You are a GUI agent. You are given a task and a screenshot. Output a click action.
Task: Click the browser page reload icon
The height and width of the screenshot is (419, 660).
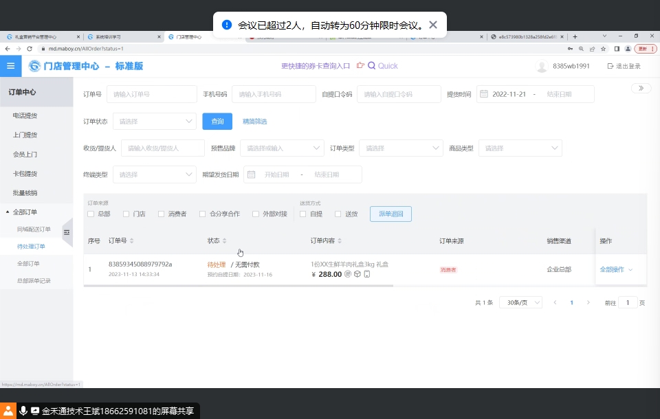(x=30, y=49)
